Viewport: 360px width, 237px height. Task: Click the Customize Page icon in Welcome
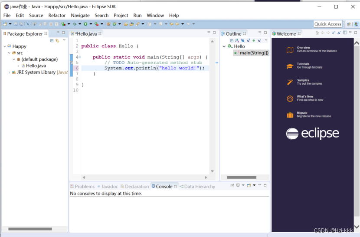[x=345, y=33]
